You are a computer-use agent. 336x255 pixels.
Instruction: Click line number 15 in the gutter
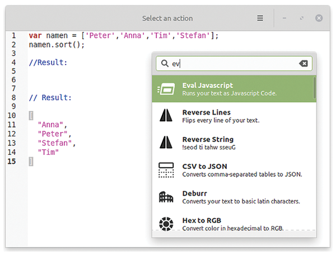coord(12,161)
